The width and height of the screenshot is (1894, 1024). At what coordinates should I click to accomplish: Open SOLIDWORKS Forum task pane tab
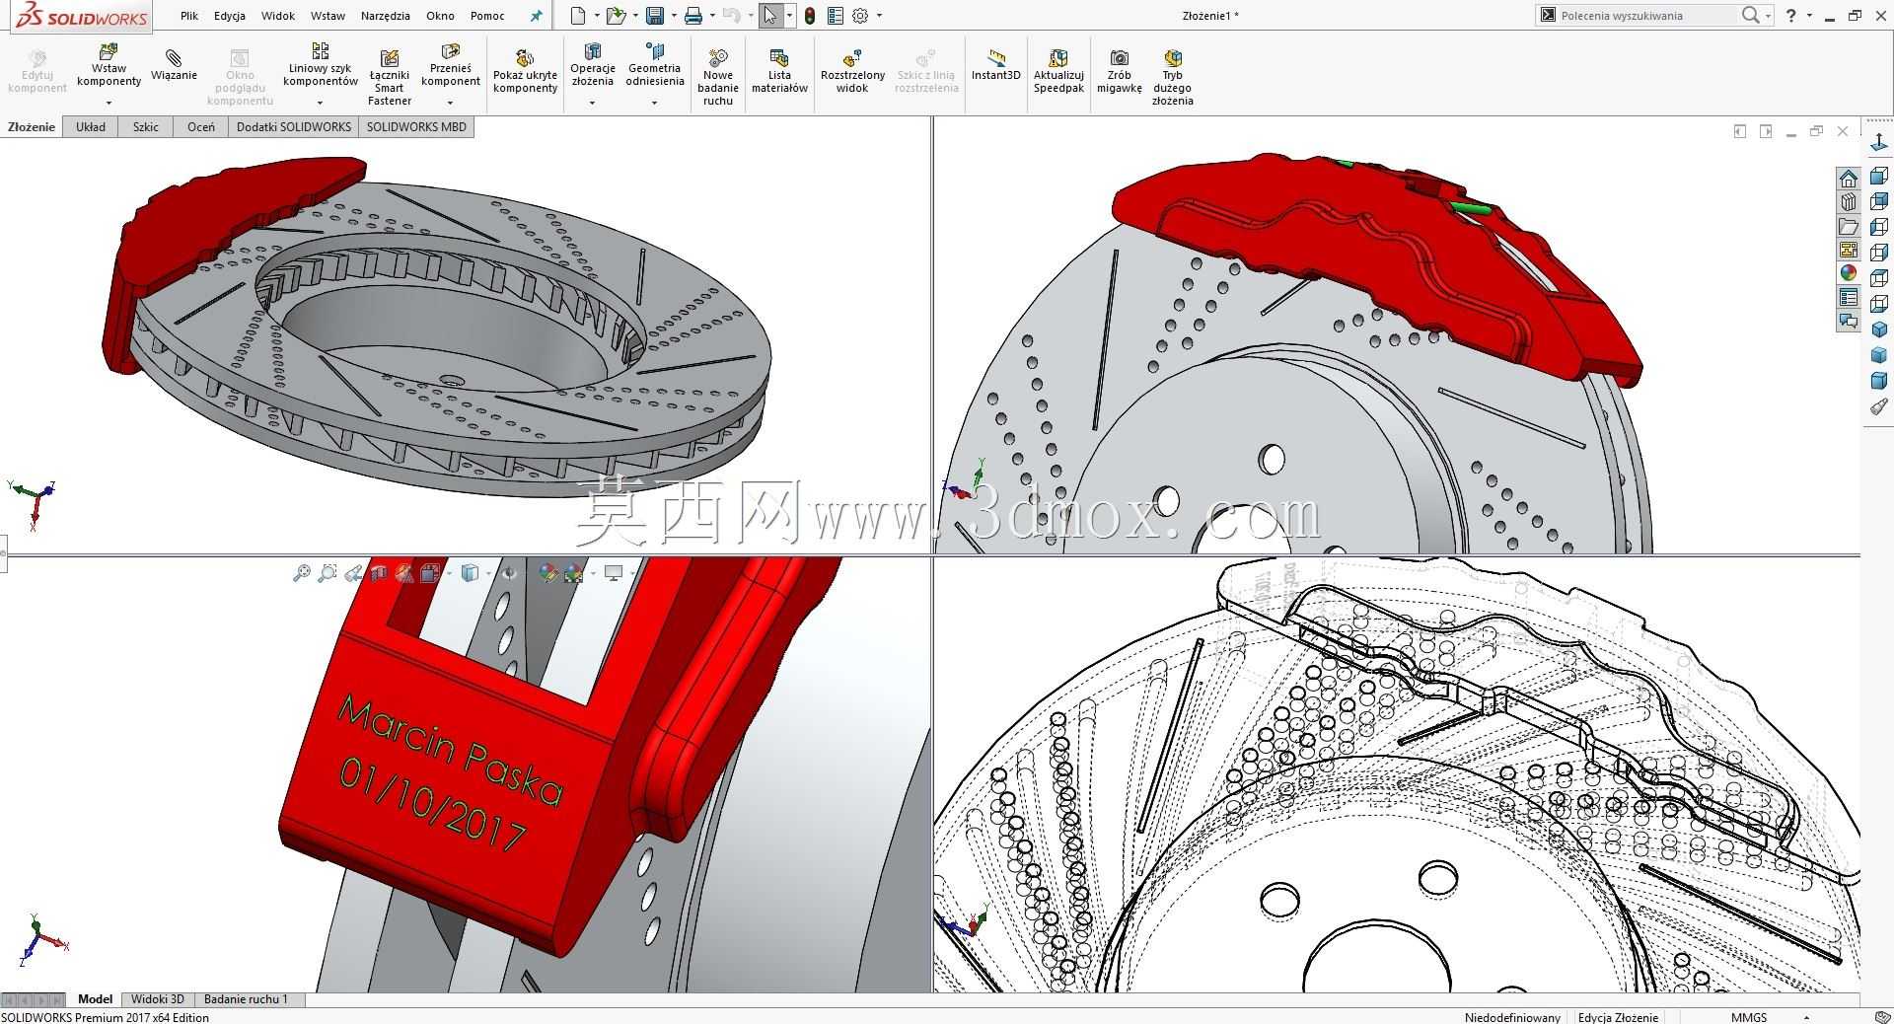(x=1849, y=321)
